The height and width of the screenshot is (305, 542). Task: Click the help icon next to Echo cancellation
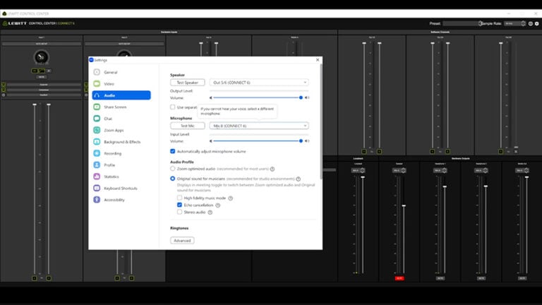pos(218,205)
